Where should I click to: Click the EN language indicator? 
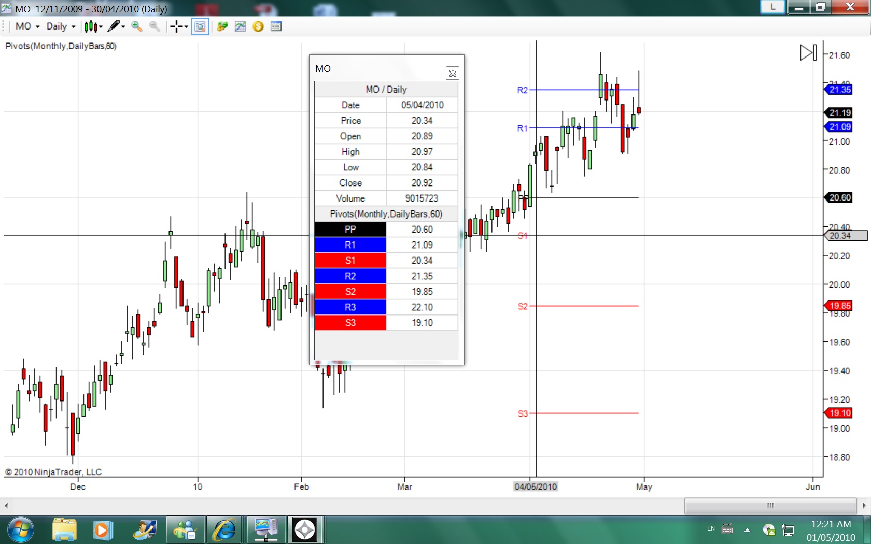711,529
